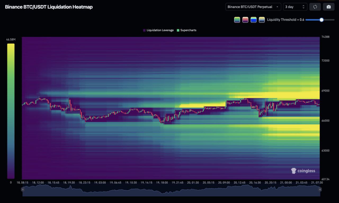Open the Binance BTC/USDT Perpetual dropdown
Viewport: 339px width, 203px height.
coord(253,7)
